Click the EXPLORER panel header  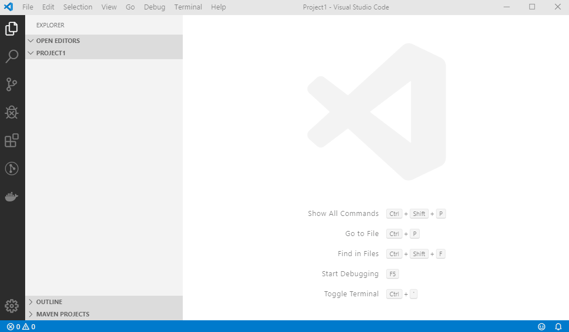[50, 25]
